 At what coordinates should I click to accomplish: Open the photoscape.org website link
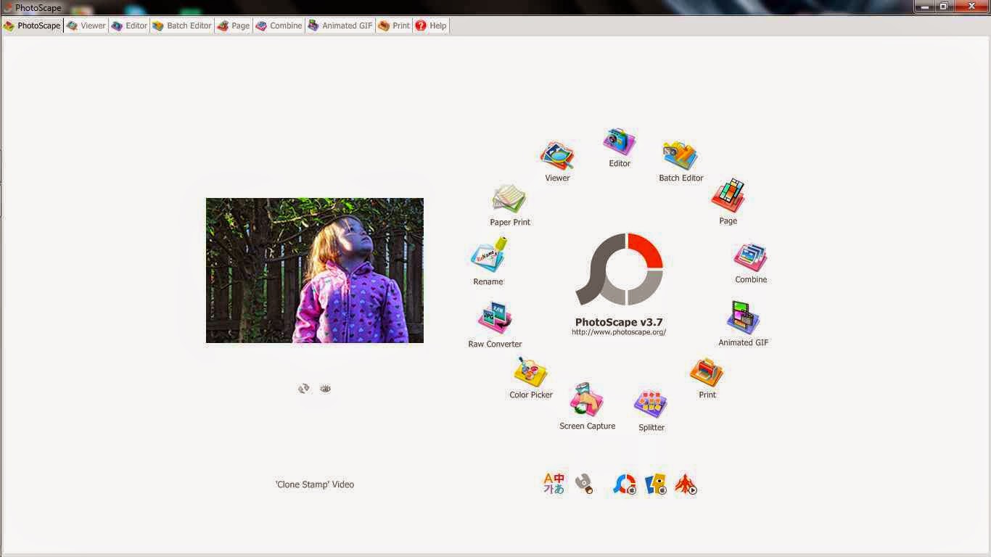click(x=619, y=332)
